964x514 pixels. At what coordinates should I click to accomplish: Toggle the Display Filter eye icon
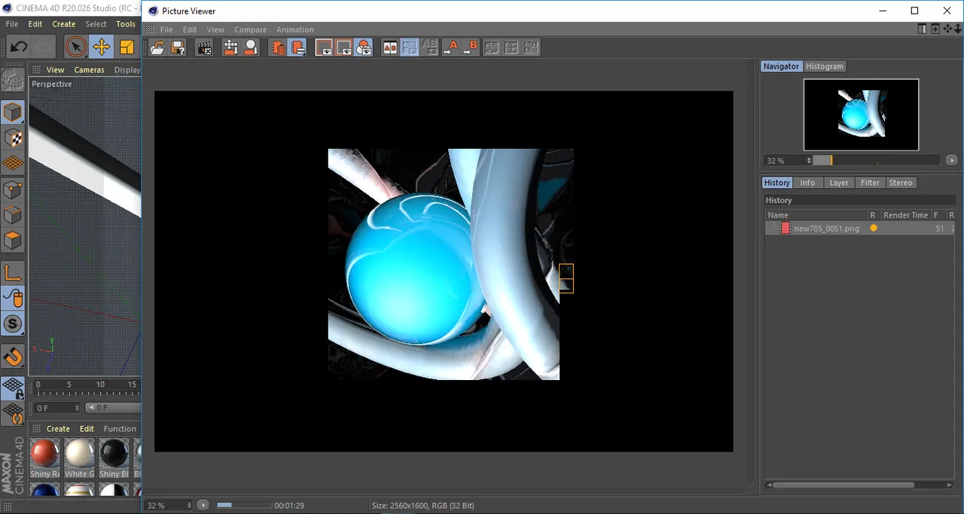tap(324, 47)
